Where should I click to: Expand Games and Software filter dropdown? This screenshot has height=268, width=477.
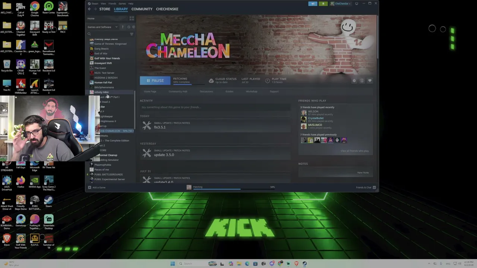(102, 27)
